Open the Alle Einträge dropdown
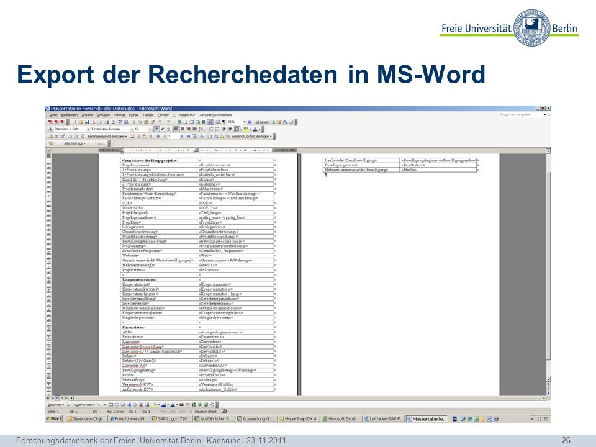Image resolution: width=596 pixels, height=447 pixels. pos(74,143)
